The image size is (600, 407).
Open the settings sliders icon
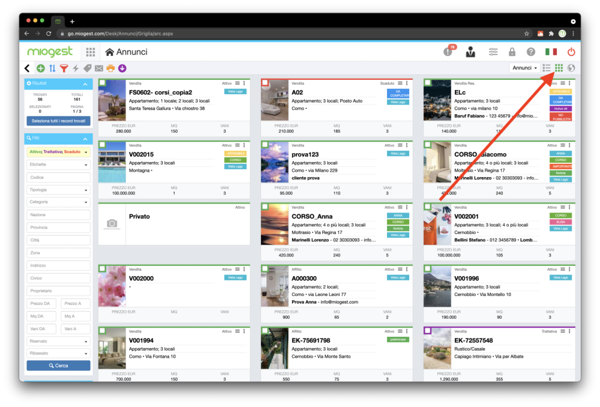493,52
